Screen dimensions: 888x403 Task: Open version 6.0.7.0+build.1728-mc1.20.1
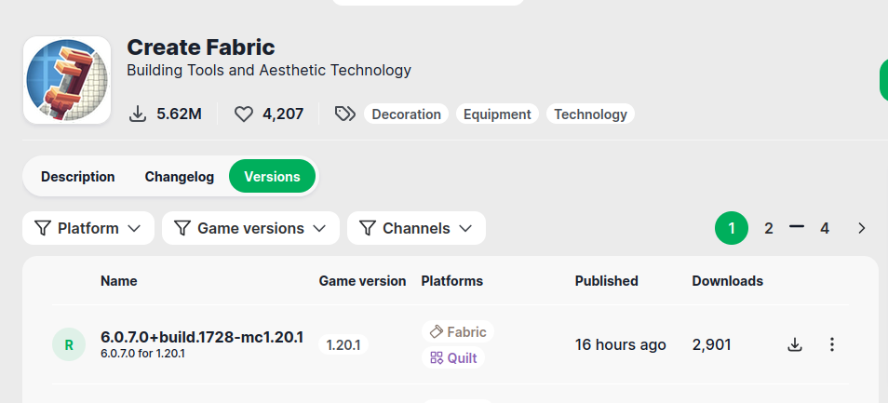coord(202,337)
